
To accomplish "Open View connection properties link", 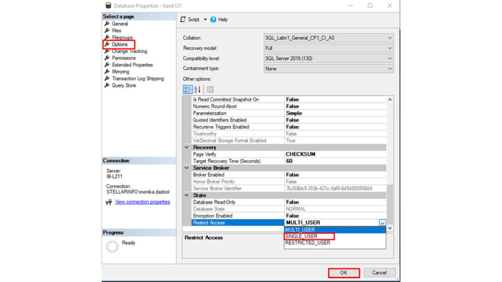I will coord(143,202).
